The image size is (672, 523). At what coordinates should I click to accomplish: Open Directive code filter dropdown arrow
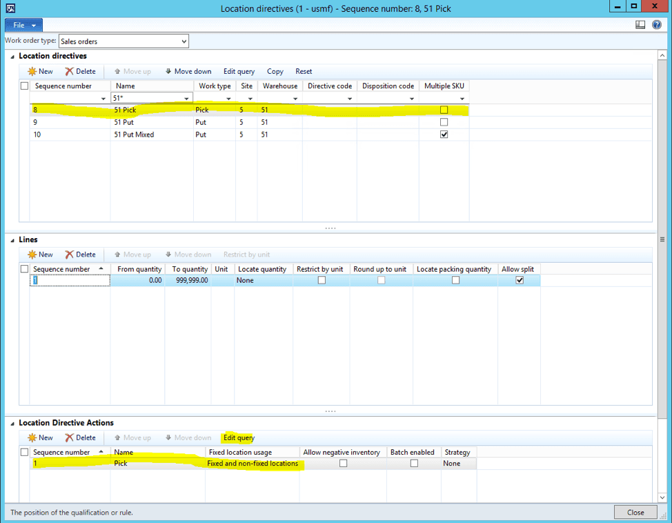point(350,99)
